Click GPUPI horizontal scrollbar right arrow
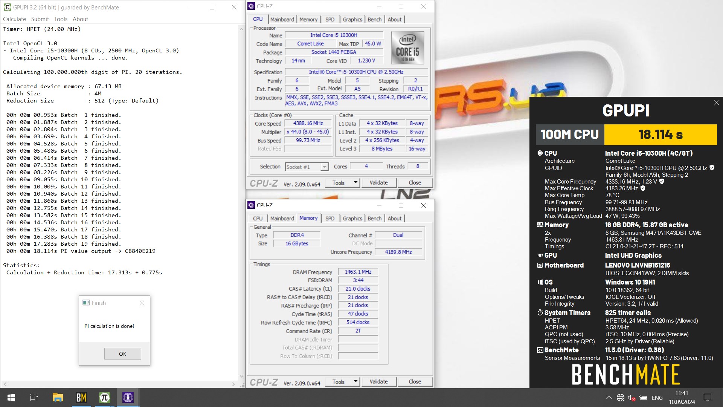723x407 pixels. [x=233, y=384]
